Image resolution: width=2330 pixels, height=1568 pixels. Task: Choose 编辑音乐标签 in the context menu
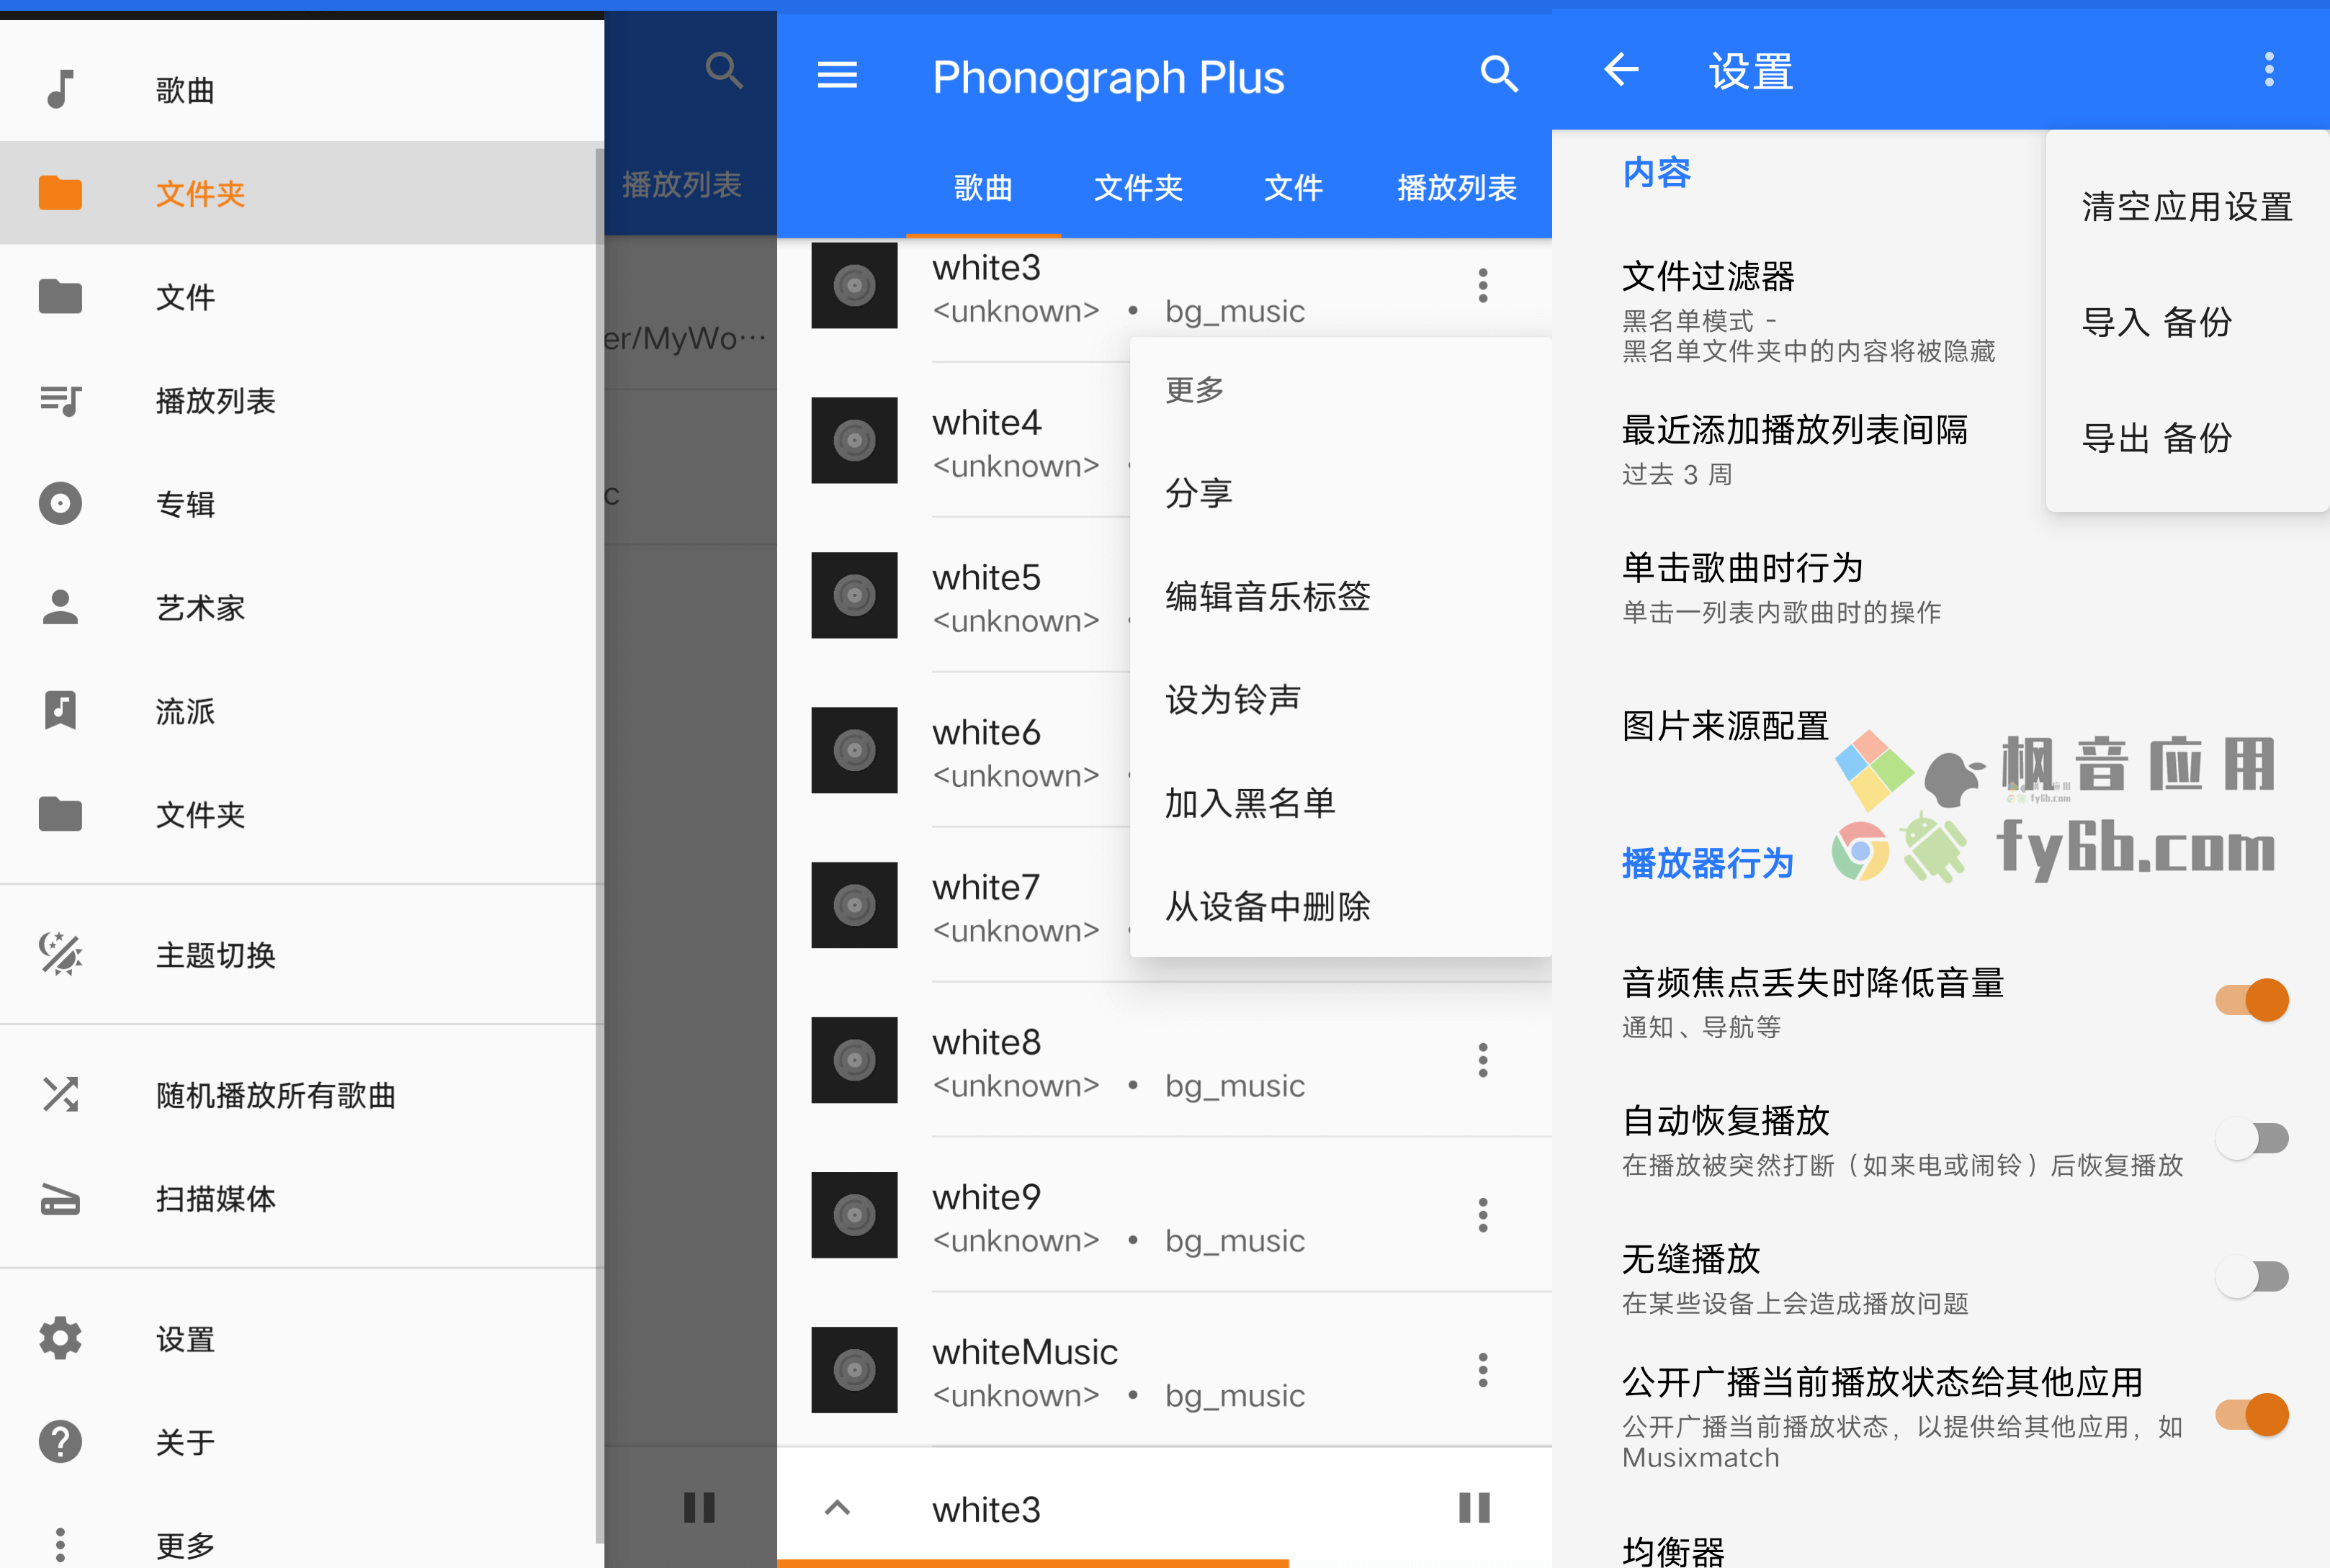[x=1340, y=596]
